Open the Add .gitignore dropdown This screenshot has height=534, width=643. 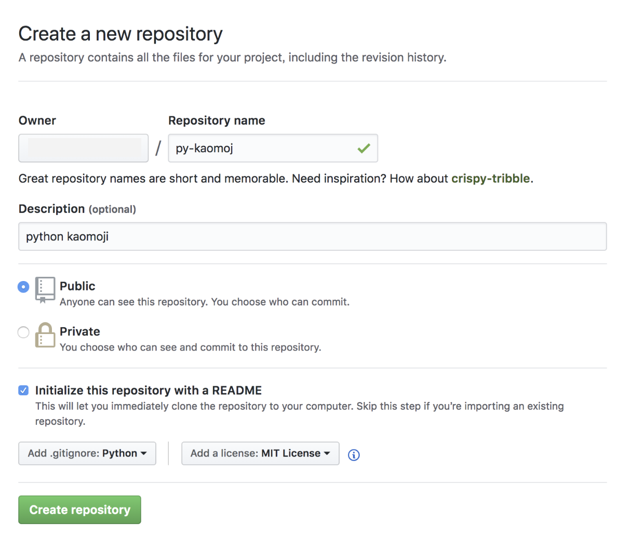click(87, 453)
